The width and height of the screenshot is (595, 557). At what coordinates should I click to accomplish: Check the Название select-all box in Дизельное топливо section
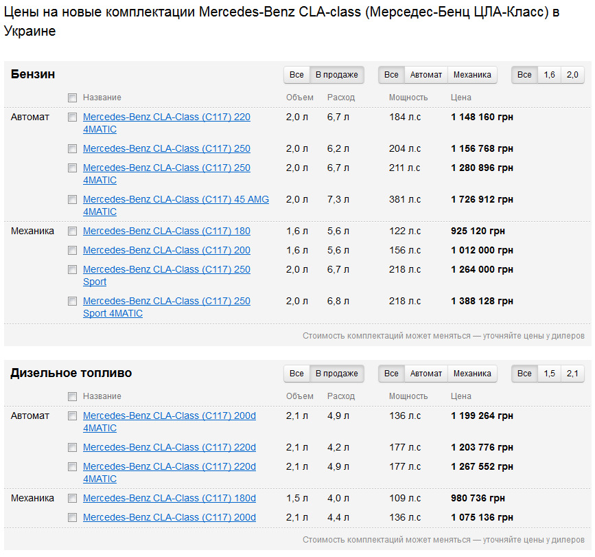tap(72, 396)
